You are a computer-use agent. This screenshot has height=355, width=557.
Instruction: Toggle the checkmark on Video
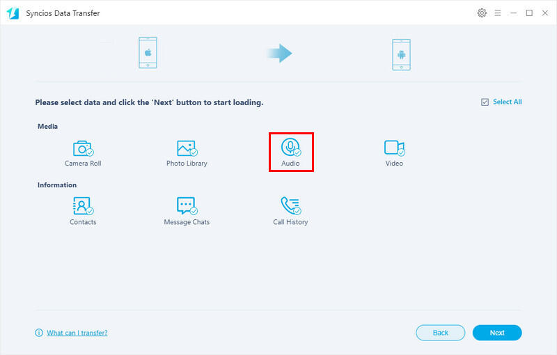click(401, 152)
